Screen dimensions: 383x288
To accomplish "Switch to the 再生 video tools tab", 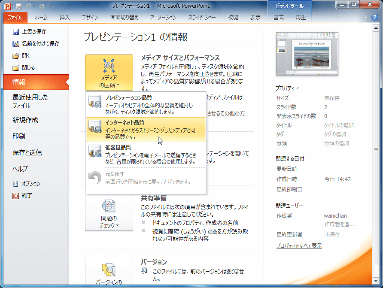I will click(301, 18).
